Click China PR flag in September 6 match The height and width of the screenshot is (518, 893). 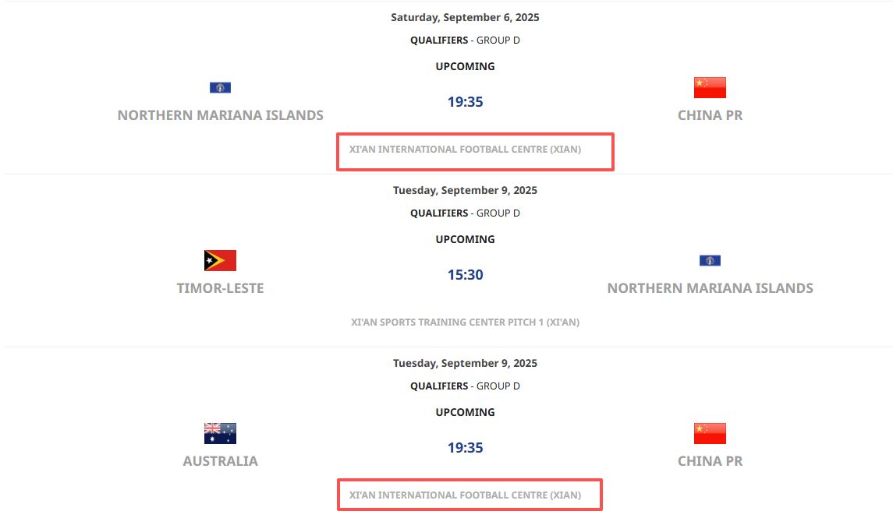point(710,87)
